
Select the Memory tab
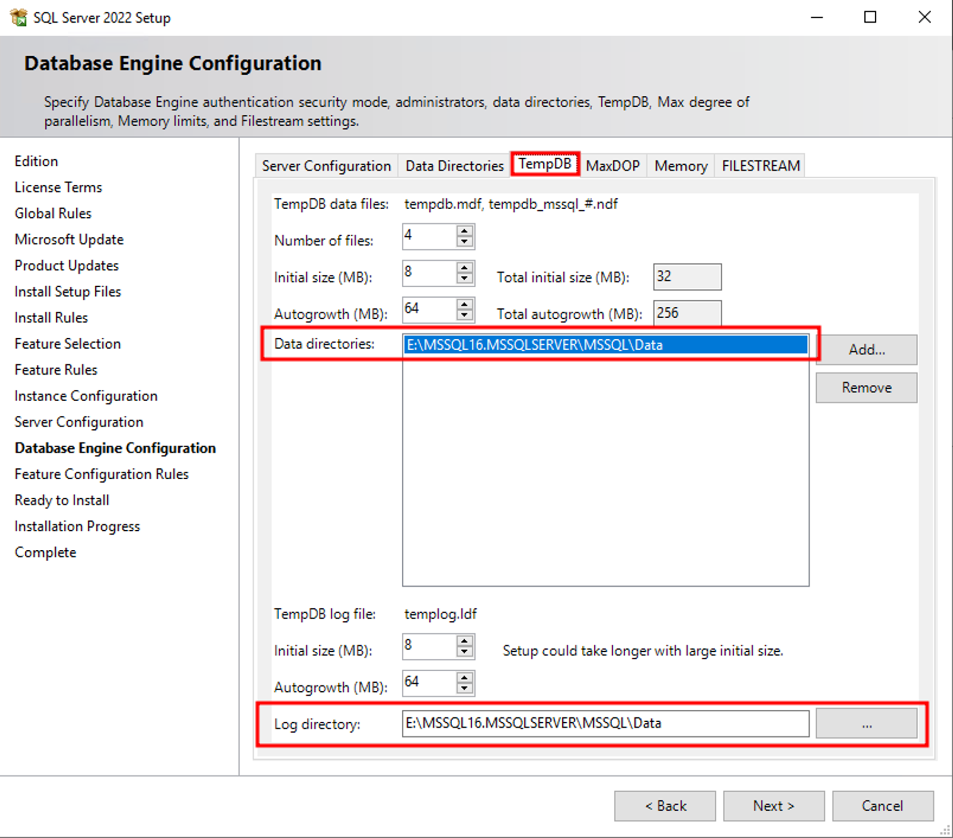click(x=680, y=166)
